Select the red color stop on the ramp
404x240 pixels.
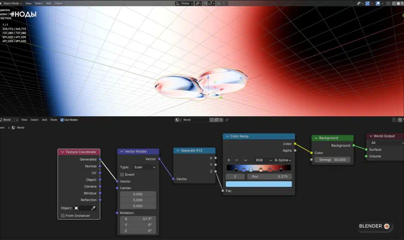270,170
